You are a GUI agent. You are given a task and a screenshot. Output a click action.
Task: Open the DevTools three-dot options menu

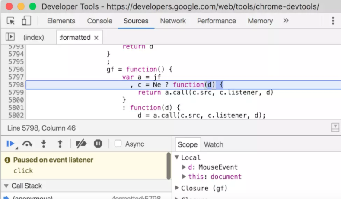[333, 21]
